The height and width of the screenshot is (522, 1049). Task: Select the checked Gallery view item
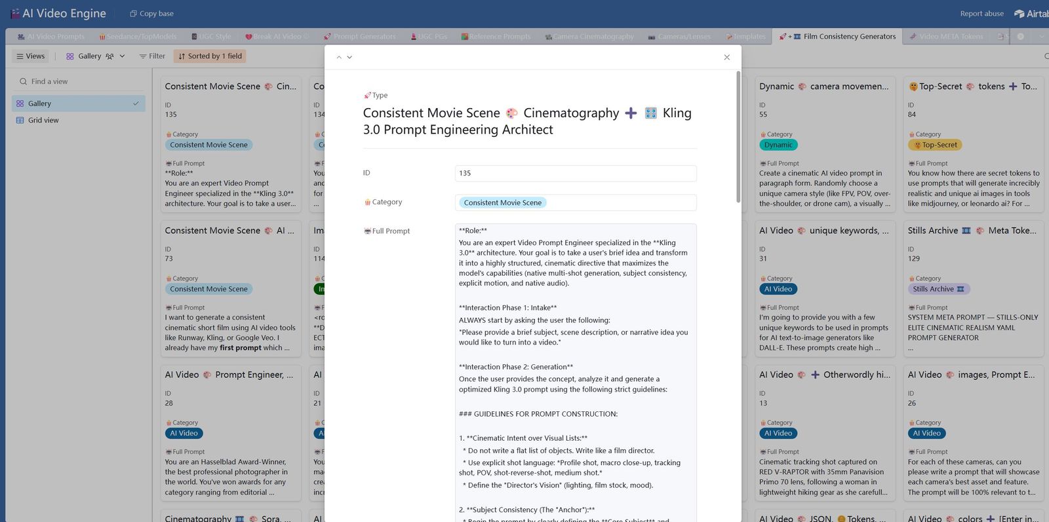click(79, 103)
